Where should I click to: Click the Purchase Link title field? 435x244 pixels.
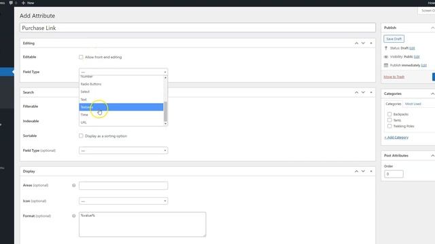click(x=198, y=28)
